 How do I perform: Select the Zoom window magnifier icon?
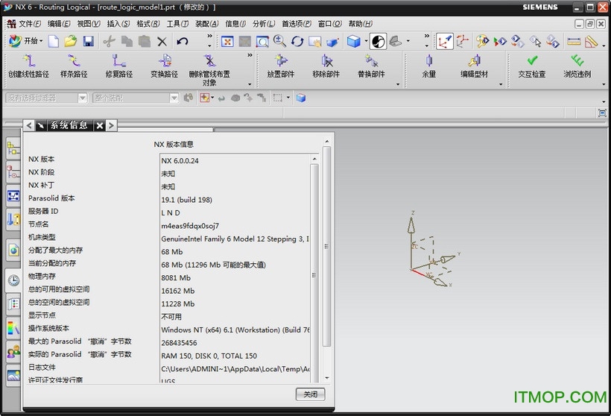(x=262, y=41)
